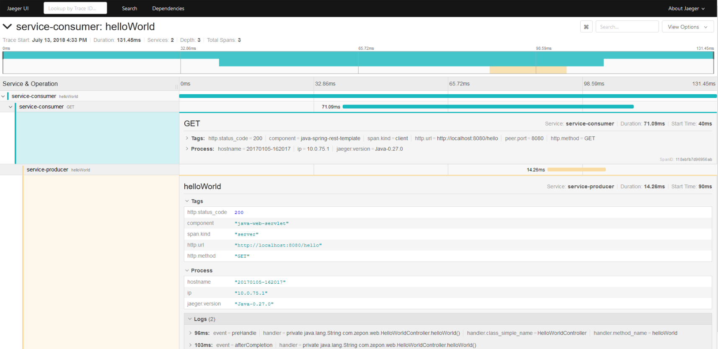Click the 71.09ms GET span bar
The width and height of the screenshot is (718, 349).
click(488, 107)
